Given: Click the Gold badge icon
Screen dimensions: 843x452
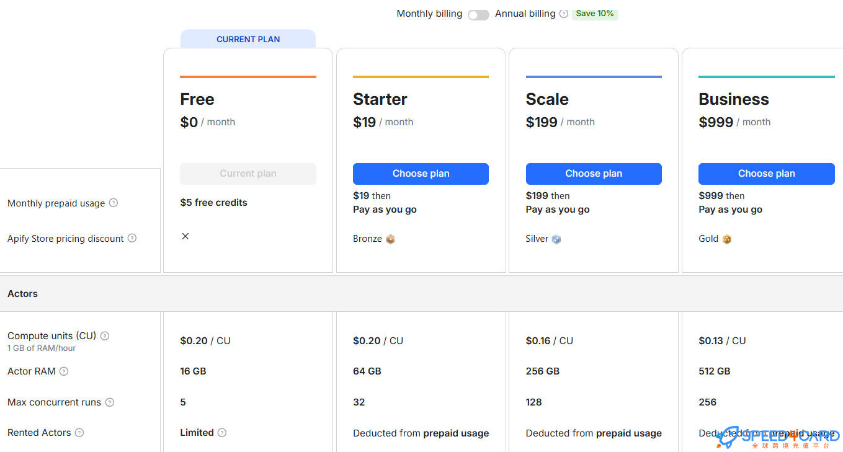Looking at the screenshot, I should pos(727,239).
